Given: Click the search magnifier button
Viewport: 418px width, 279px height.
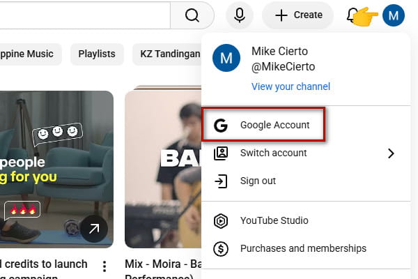Looking at the screenshot, I should point(192,15).
